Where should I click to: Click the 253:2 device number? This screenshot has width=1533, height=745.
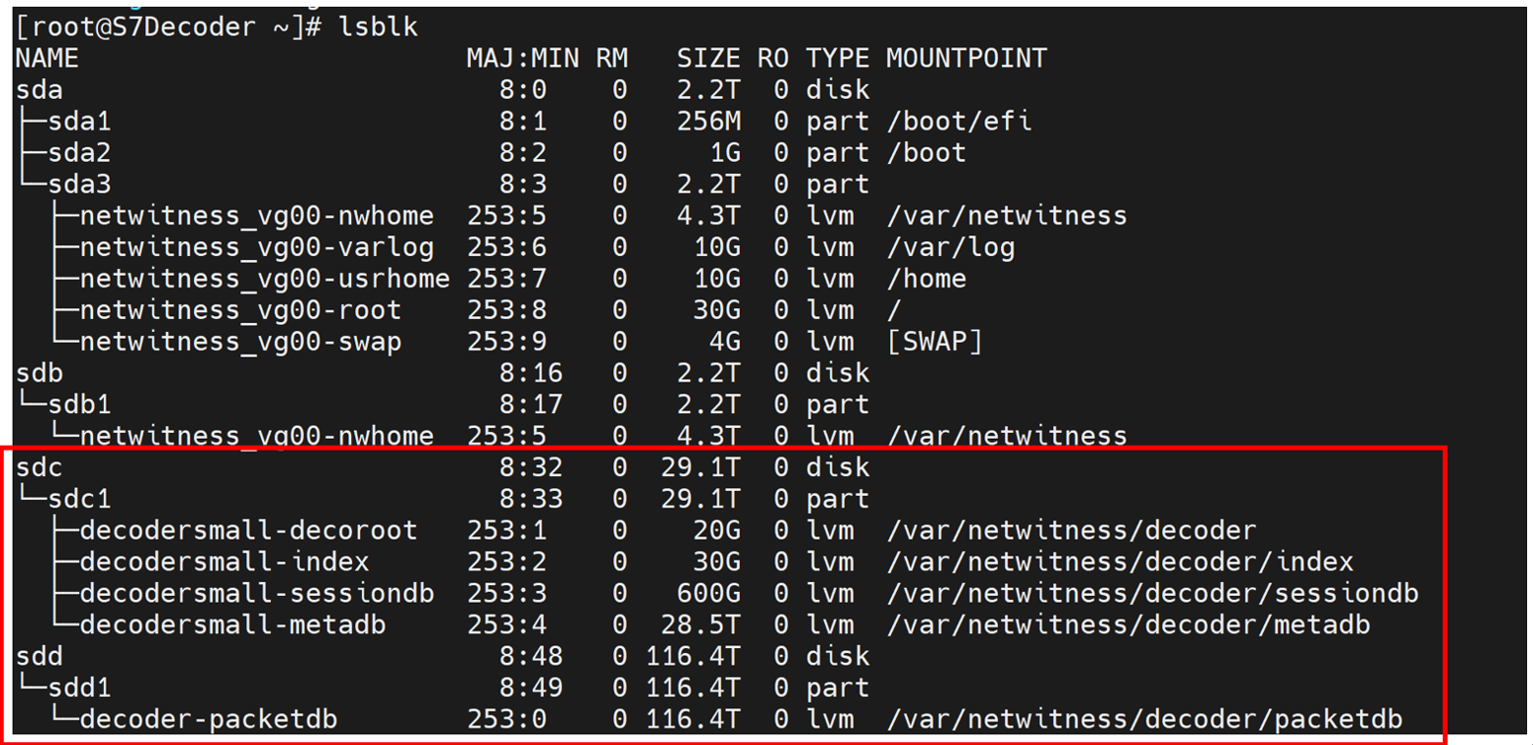[506, 562]
